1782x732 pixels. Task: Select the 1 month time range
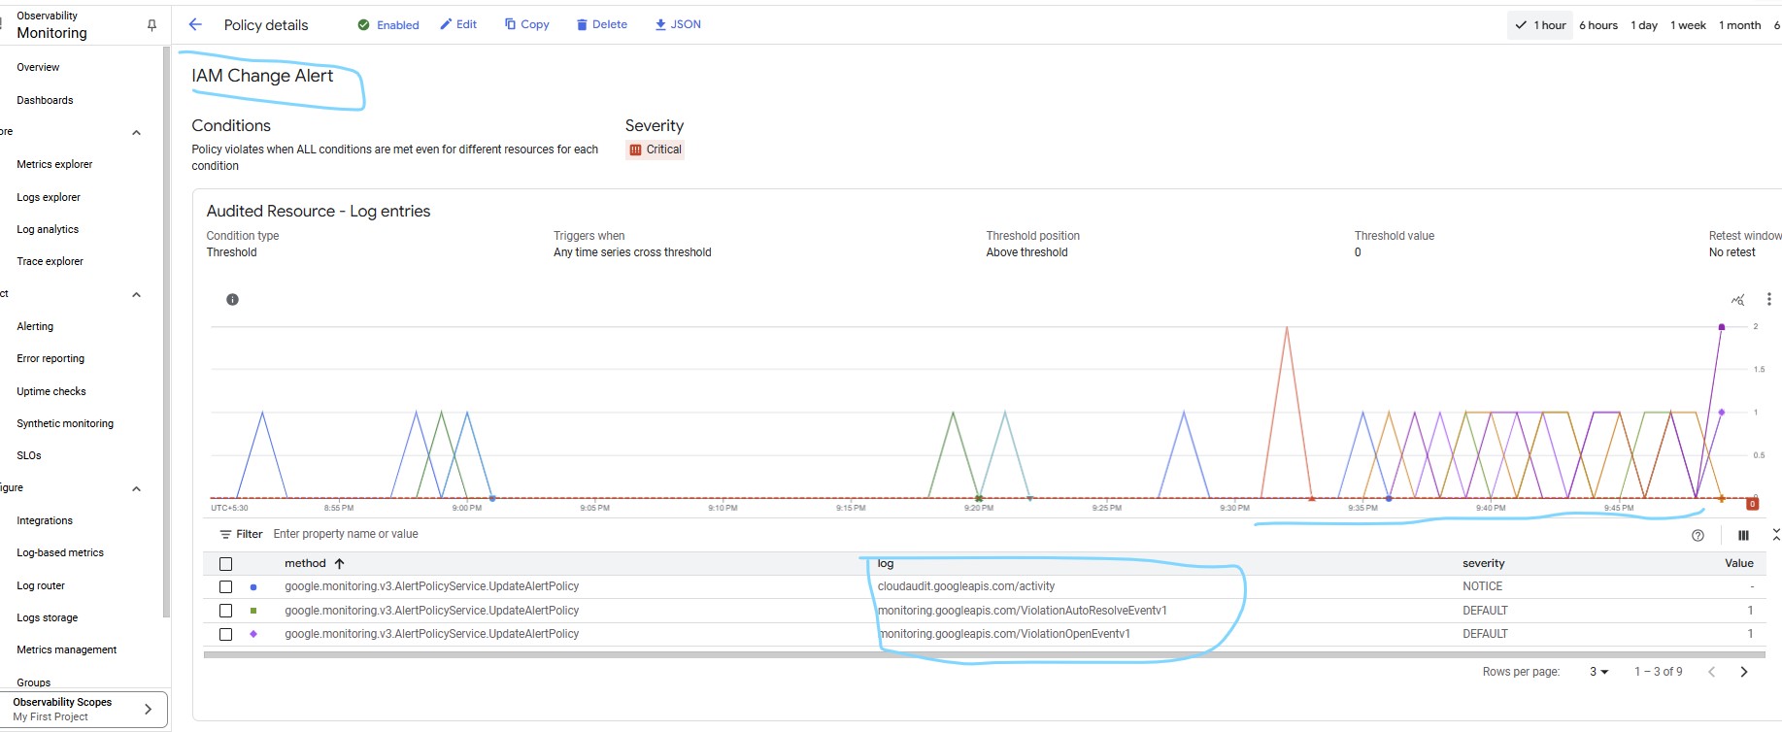click(x=1739, y=25)
